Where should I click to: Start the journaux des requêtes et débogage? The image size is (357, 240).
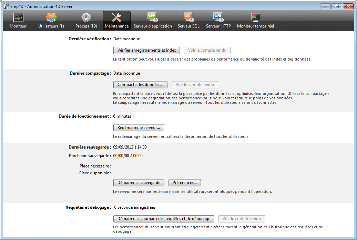pos(164,219)
